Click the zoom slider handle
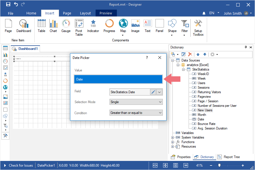The image size is (255, 170). point(219,165)
